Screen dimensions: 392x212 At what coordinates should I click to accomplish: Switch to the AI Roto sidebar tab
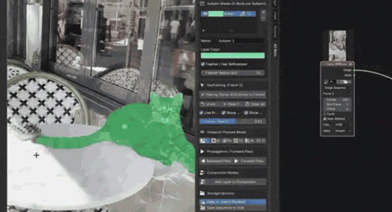coord(275,50)
